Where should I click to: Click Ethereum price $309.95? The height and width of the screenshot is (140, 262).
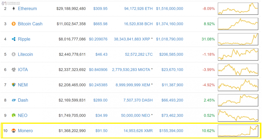click(x=100, y=9)
